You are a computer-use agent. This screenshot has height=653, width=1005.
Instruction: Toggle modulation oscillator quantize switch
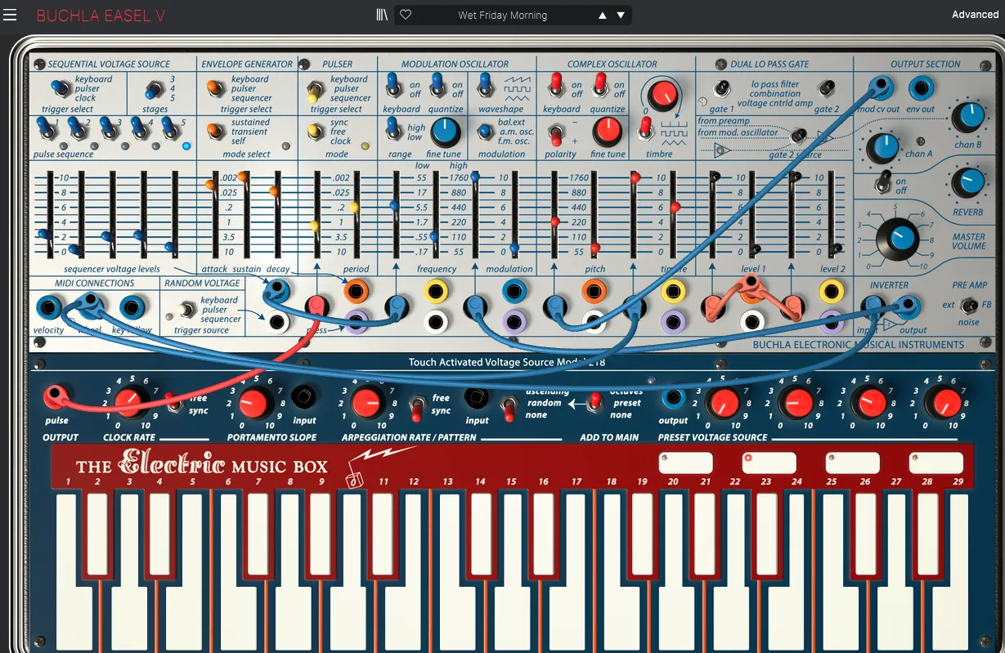click(x=437, y=84)
